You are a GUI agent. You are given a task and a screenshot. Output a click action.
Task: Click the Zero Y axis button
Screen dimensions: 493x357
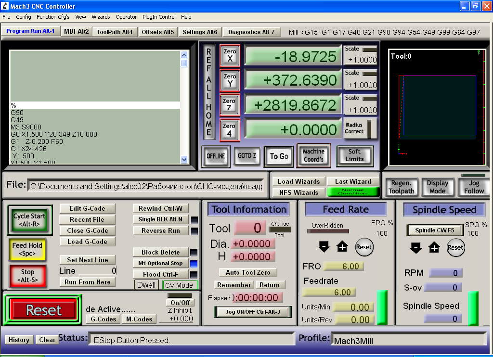pyautogui.click(x=230, y=80)
